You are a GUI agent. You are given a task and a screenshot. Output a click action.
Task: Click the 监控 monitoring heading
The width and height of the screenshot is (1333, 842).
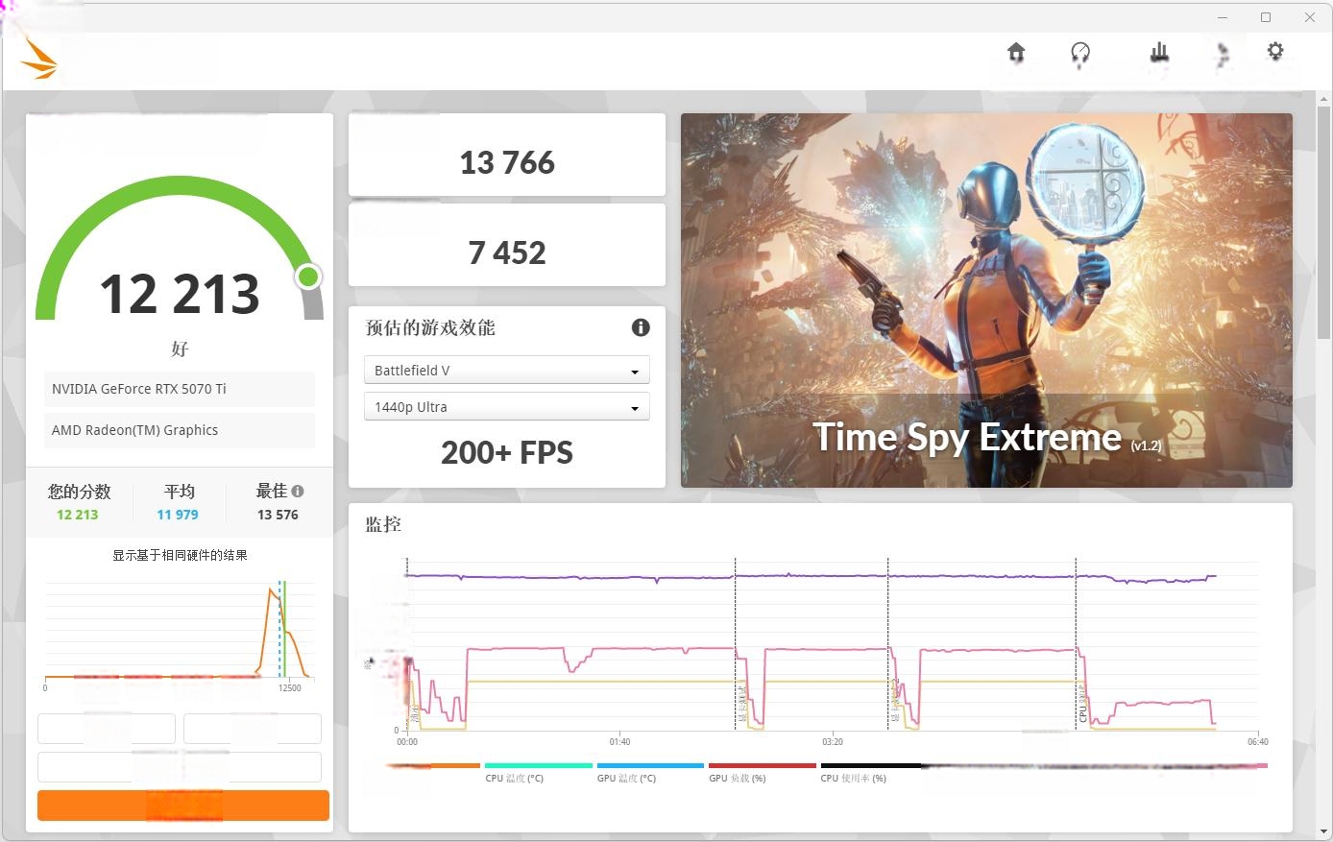(383, 524)
